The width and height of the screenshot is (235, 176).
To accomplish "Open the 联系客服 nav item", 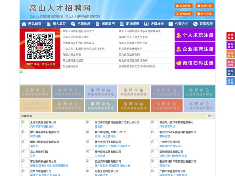I will (x=206, y=24).
